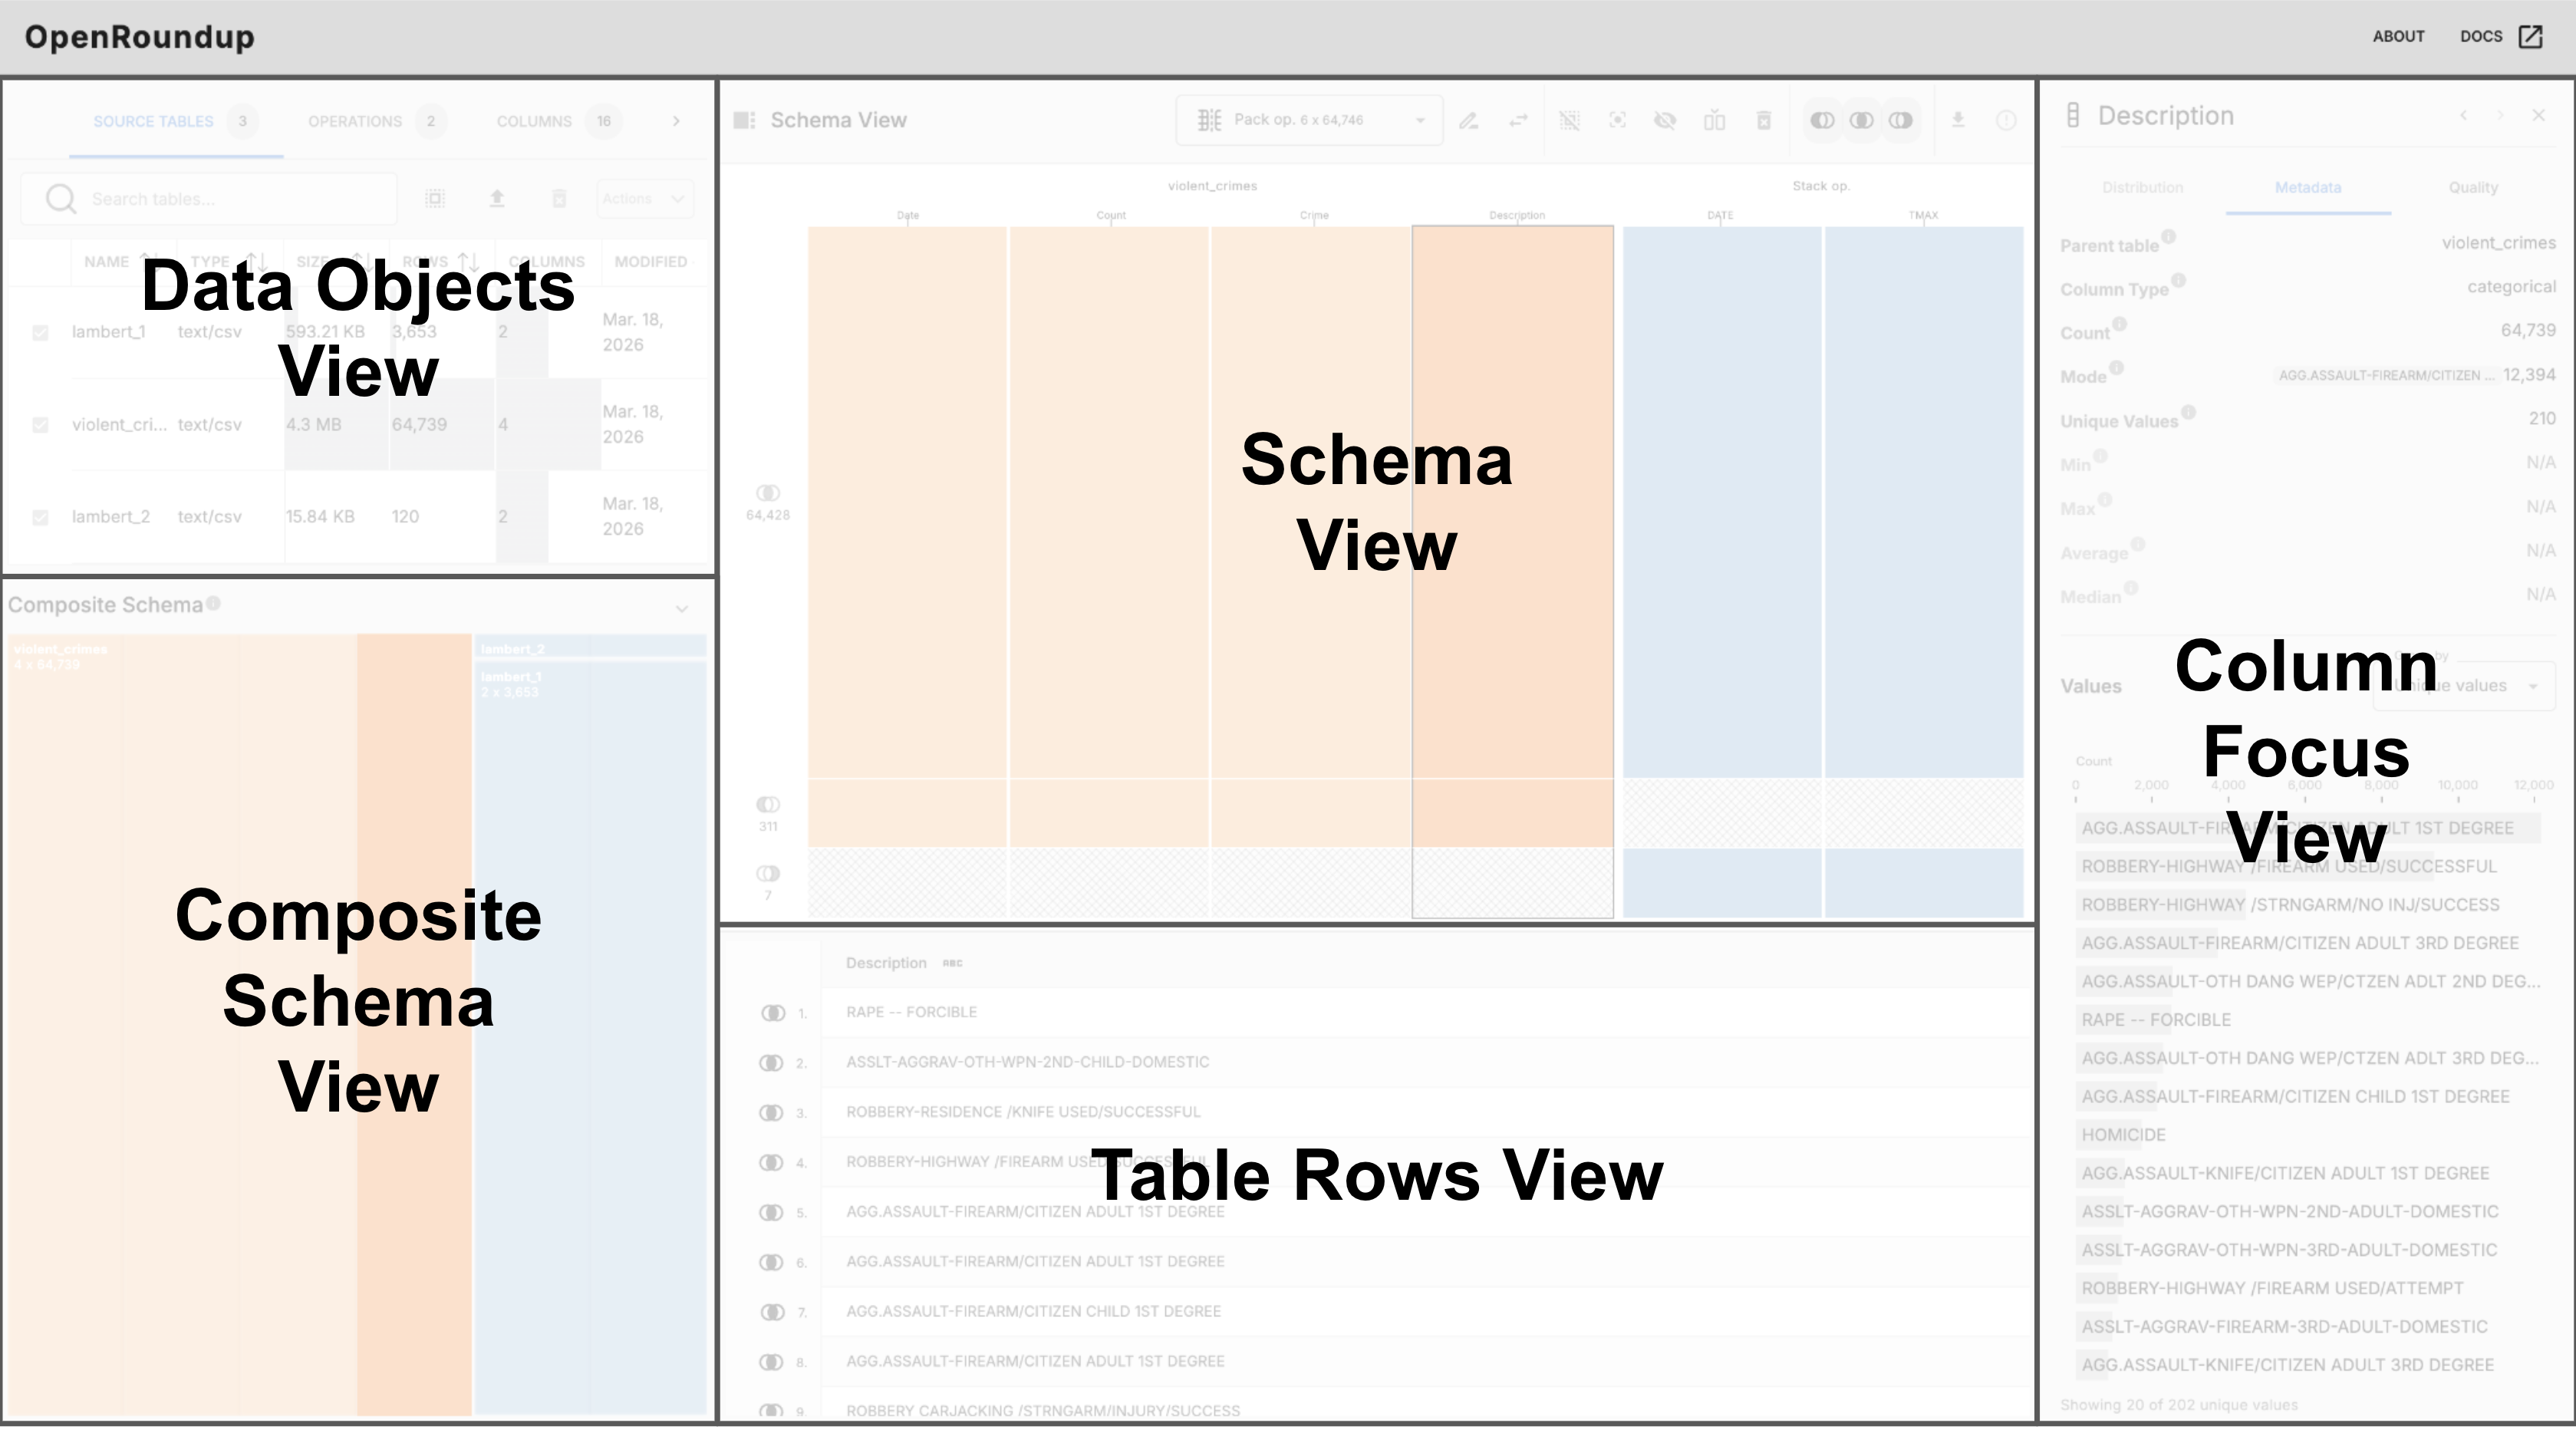2576x1433 pixels.
Task: Select the third Venn join mode toggle
Action: pyautogui.click(x=1900, y=121)
